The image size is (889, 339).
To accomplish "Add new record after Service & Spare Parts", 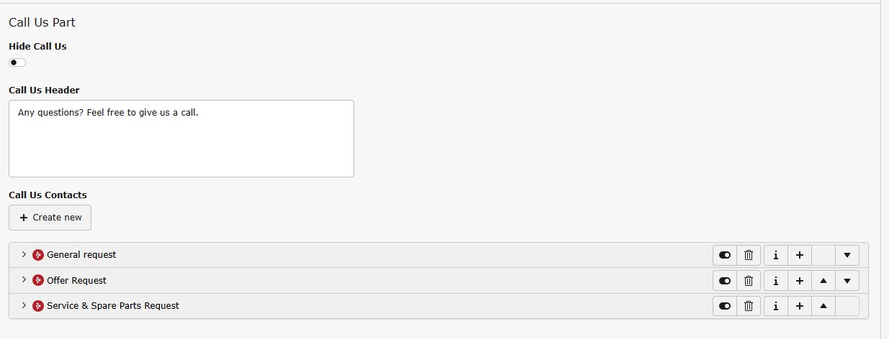I will coord(799,306).
